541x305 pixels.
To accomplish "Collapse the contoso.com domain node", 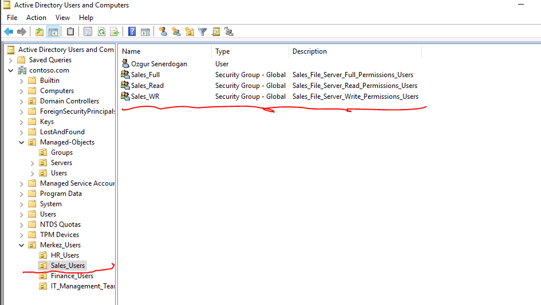I will 11,70.
